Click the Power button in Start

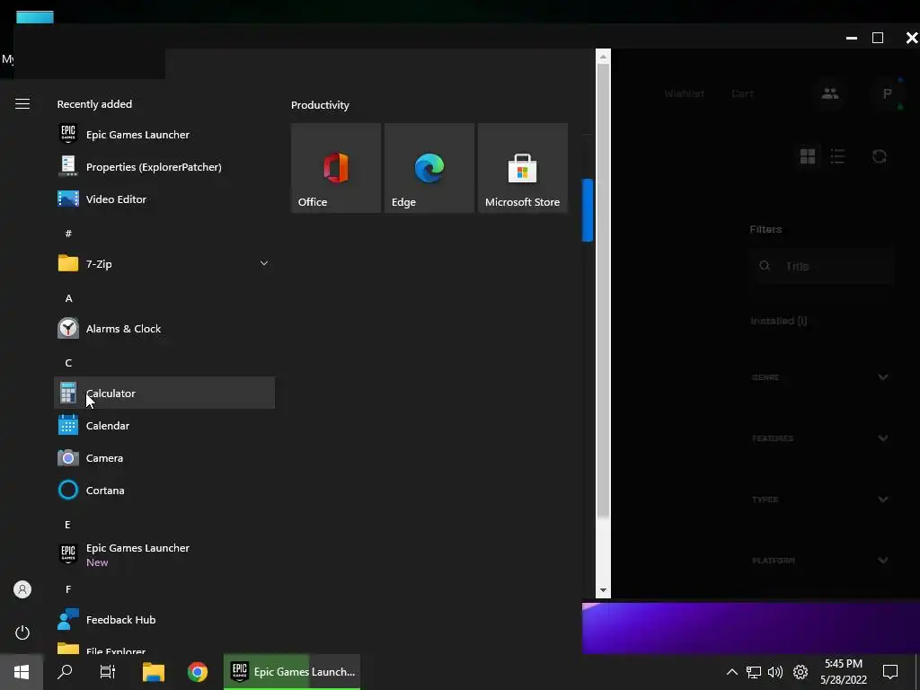pos(22,632)
